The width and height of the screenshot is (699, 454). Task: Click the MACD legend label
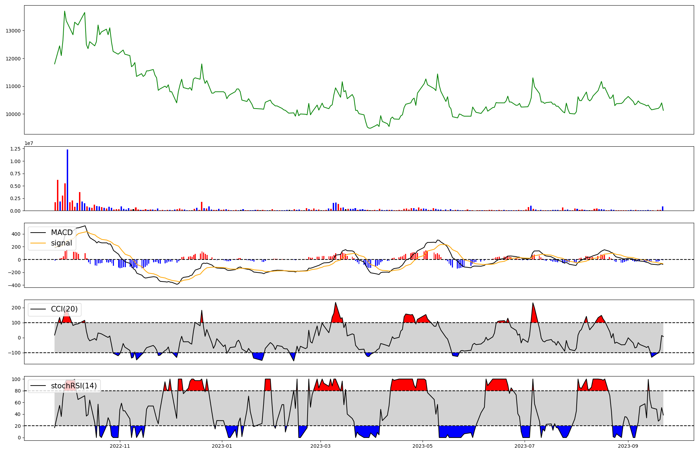[x=62, y=233]
